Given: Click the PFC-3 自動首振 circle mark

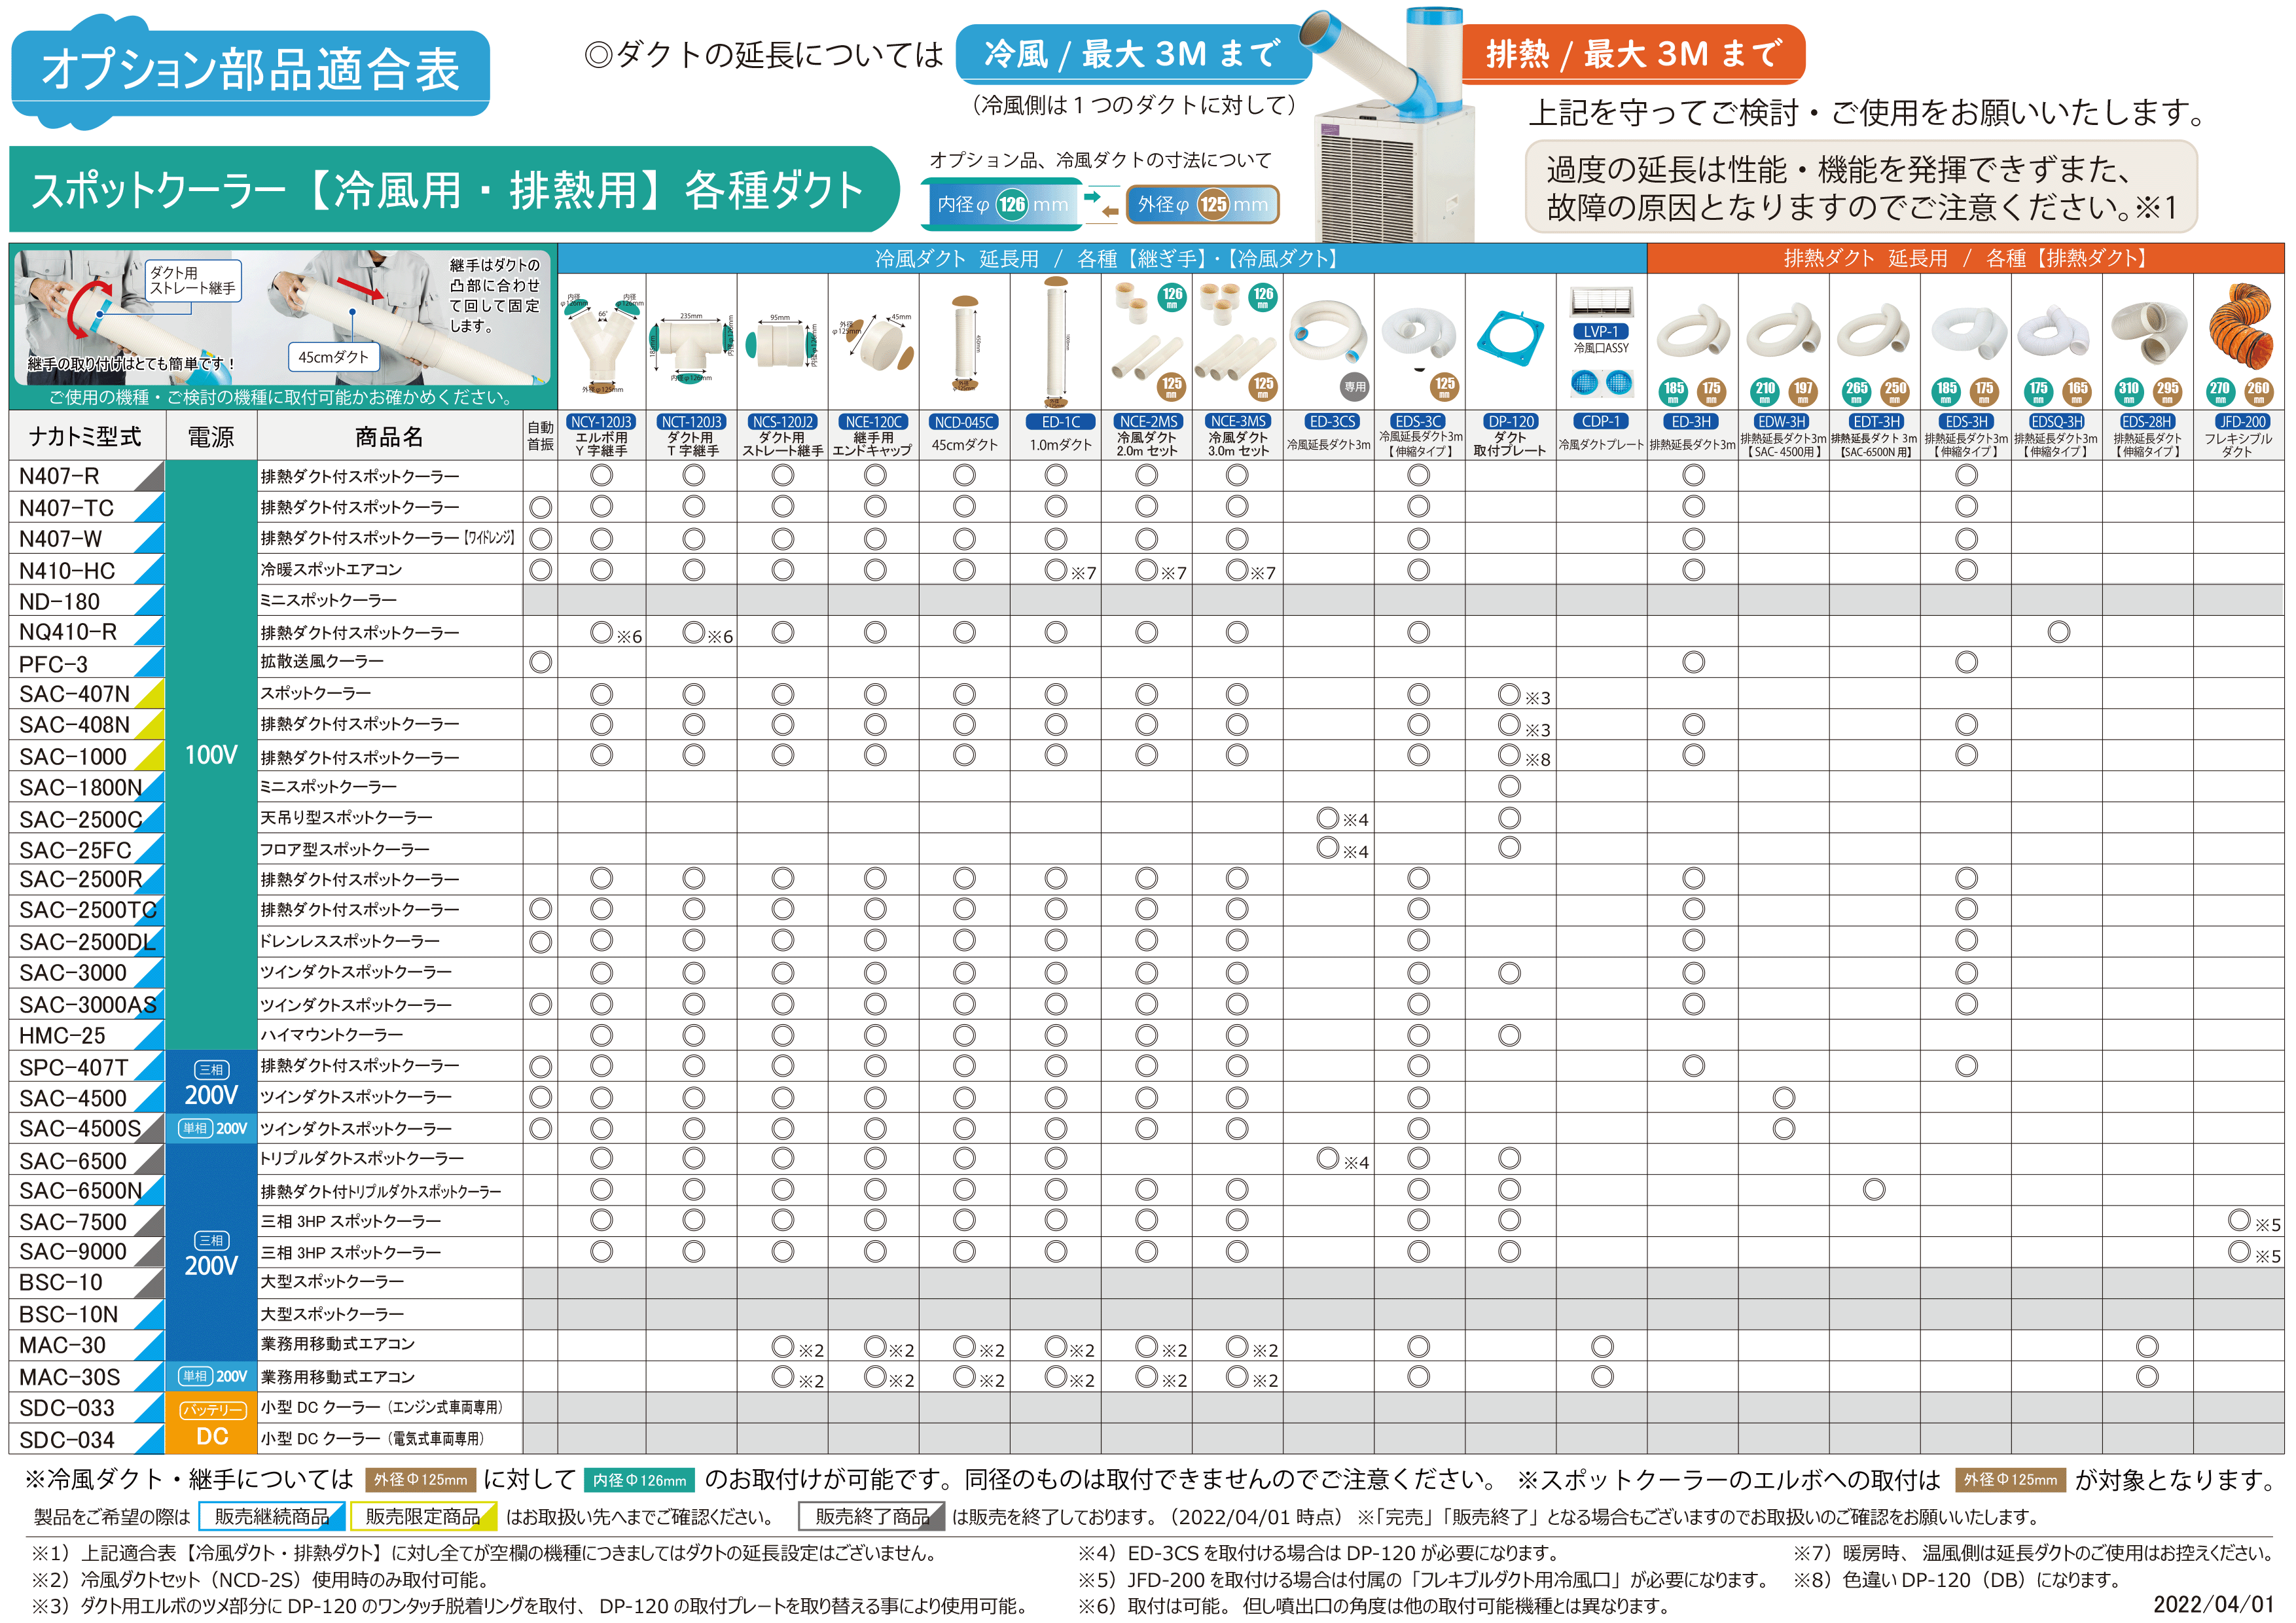Looking at the screenshot, I should tap(541, 662).
